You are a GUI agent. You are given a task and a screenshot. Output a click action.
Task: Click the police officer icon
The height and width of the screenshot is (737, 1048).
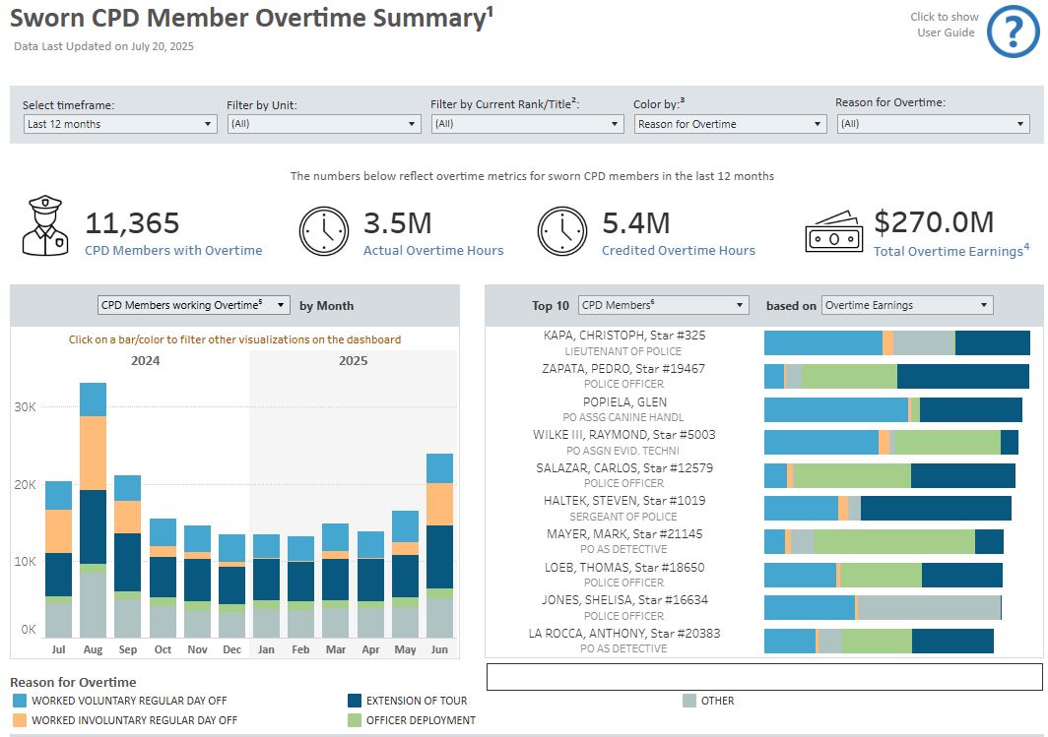(x=45, y=225)
